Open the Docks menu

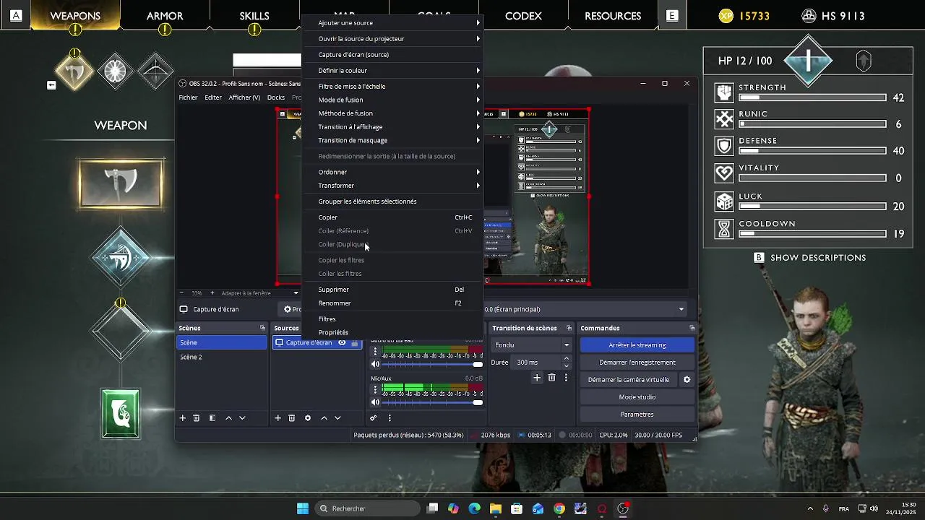276,97
